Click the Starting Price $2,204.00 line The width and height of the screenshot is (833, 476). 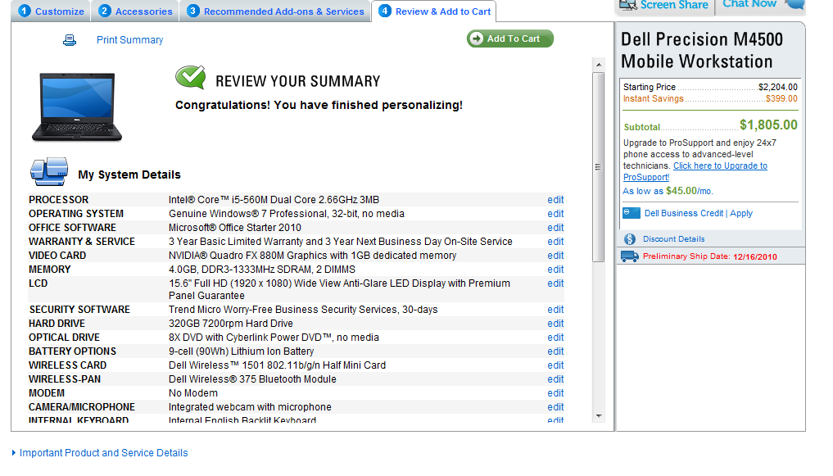[710, 87]
